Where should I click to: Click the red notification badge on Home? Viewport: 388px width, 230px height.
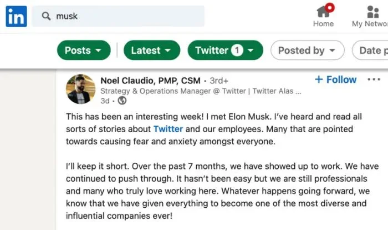click(329, 7)
